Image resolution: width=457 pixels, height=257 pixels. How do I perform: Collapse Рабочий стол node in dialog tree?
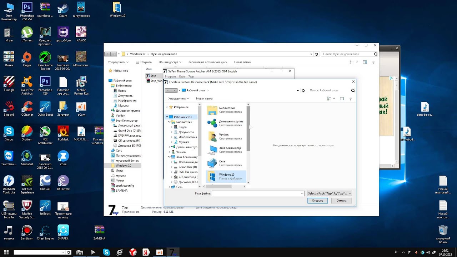coord(167,117)
